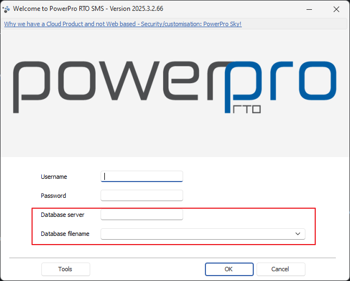
Task: Click the Database server label
Action: 62,215
